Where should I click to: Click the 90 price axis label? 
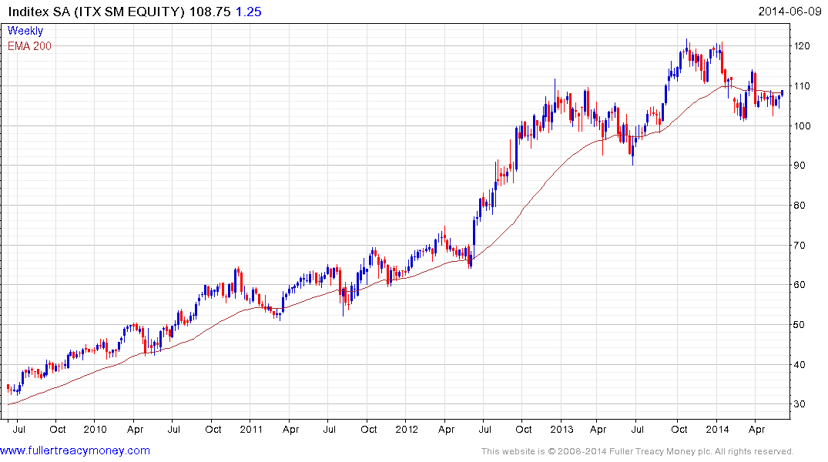[800, 166]
